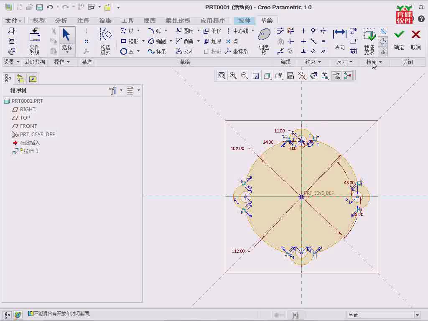
Task: Select the Spline (样条) tool
Action: point(157,51)
